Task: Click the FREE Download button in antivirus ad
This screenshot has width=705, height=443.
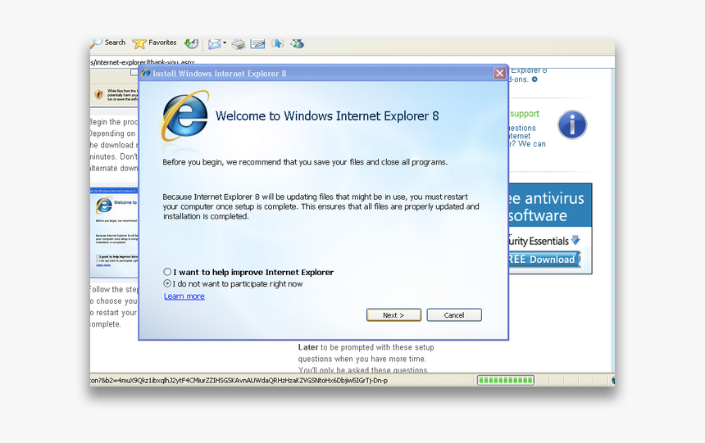Action: [544, 260]
